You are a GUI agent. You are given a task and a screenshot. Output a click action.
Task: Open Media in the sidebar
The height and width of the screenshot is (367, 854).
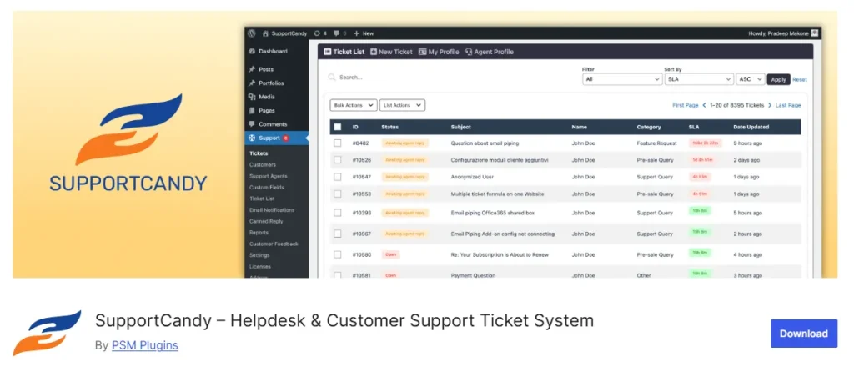[262, 97]
